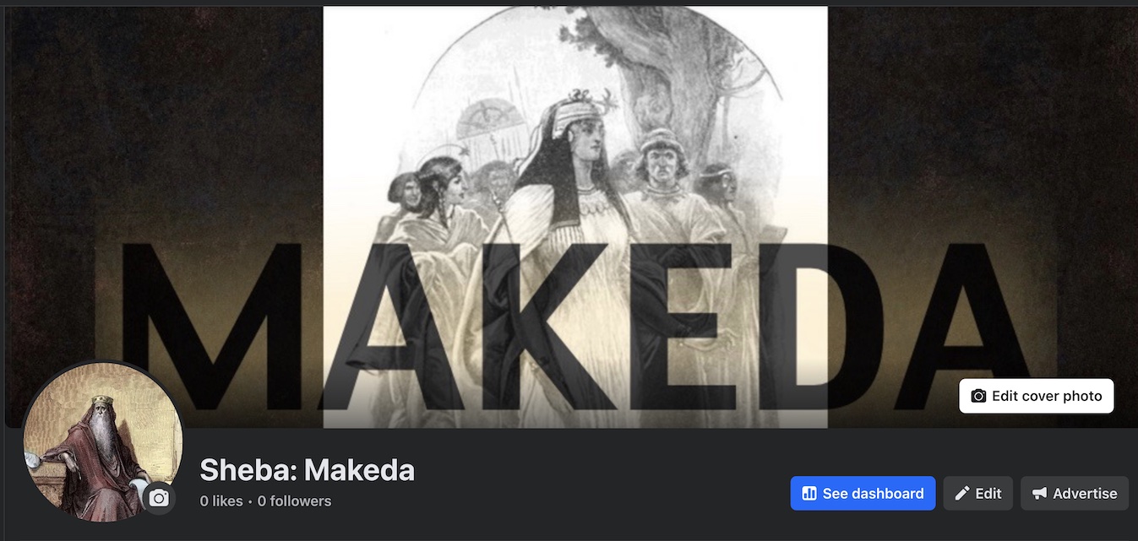This screenshot has height=541, width=1138.
Task: Open the Advertise button
Action: [1075, 494]
